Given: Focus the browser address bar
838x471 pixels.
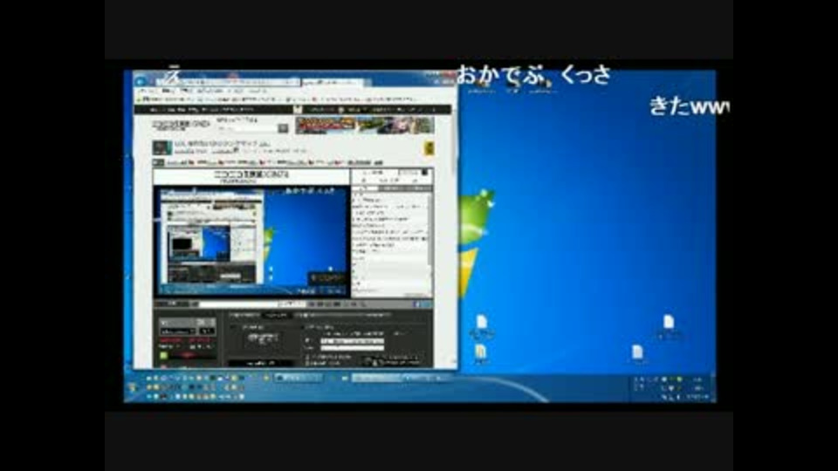Looking at the screenshot, I should (x=227, y=82).
